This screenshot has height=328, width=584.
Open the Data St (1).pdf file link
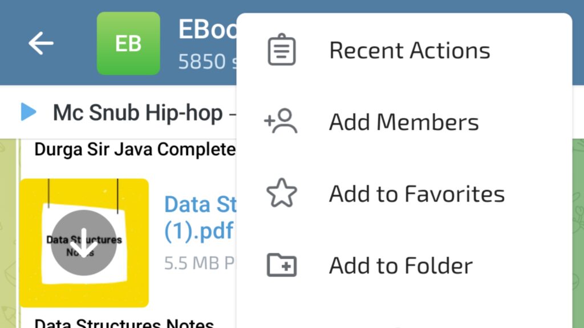point(200,218)
